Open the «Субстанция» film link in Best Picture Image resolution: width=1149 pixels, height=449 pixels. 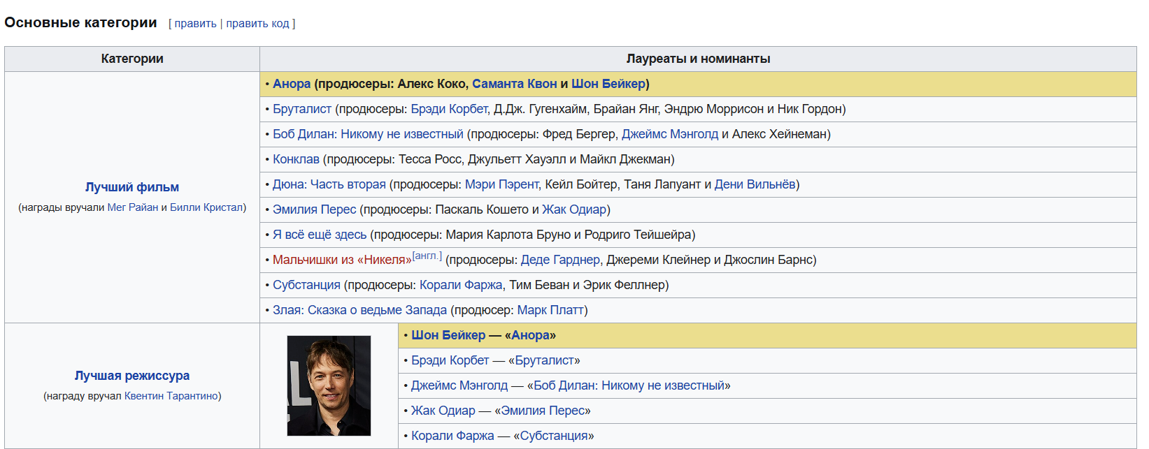click(306, 285)
